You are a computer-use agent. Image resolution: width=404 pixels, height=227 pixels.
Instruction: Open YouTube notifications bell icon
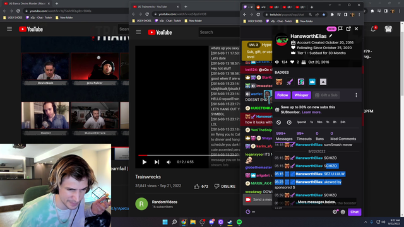click(373, 29)
